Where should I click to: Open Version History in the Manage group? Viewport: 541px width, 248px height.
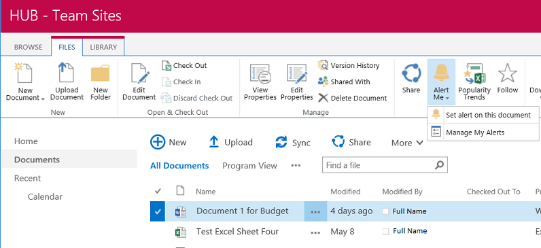(x=349, y=65)
